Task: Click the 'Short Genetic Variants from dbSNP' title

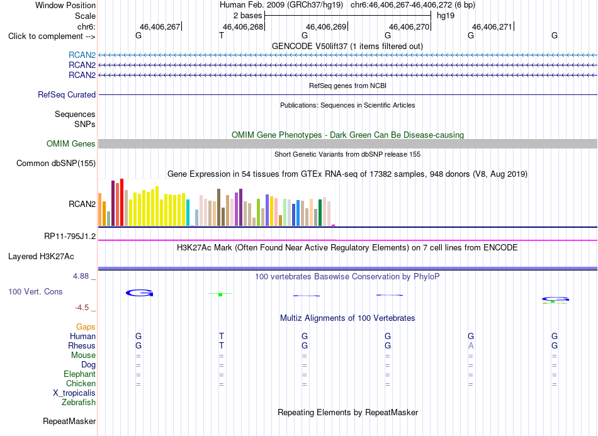Action: pos(347,154)
